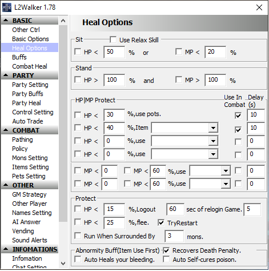Open Policy settings
This screenshot has height=271, width=269.
click(20, 149)
